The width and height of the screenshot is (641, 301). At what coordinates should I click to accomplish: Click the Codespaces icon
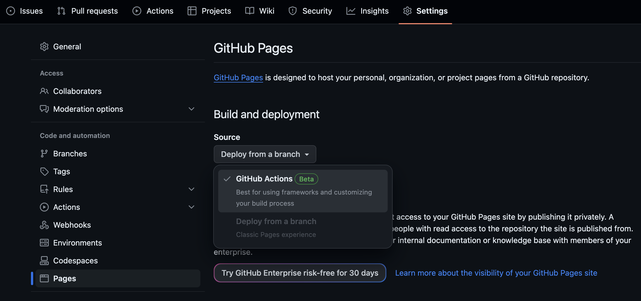point(44,261)
